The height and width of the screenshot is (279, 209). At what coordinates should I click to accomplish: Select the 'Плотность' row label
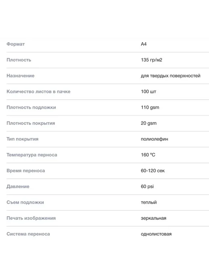(x=19, y=60)
